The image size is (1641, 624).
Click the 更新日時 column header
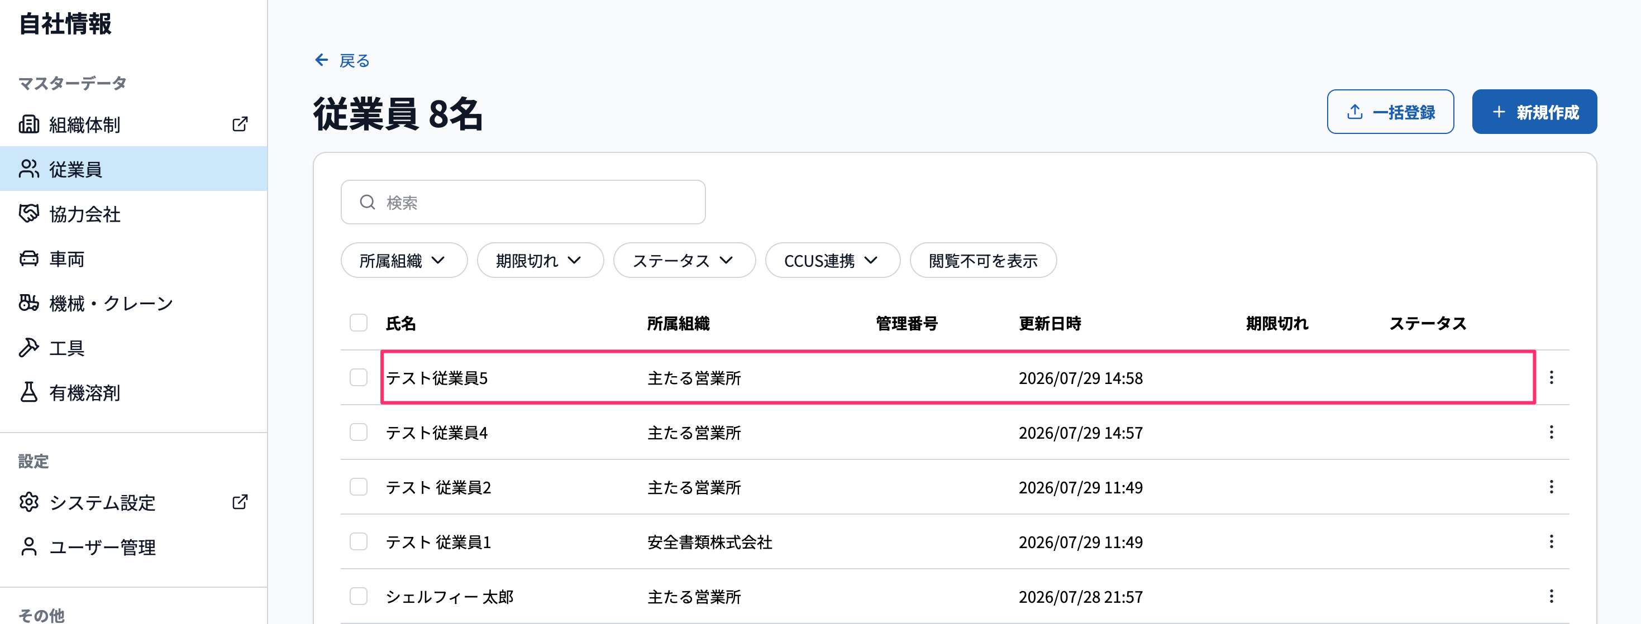point(1050,324)
